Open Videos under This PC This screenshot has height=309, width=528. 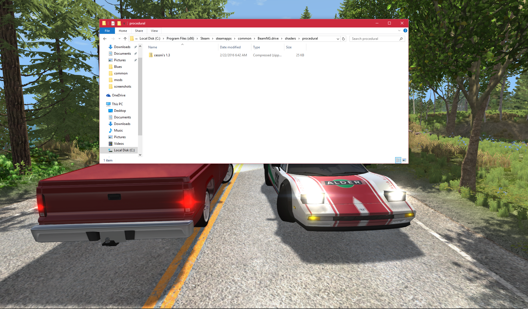119,144
